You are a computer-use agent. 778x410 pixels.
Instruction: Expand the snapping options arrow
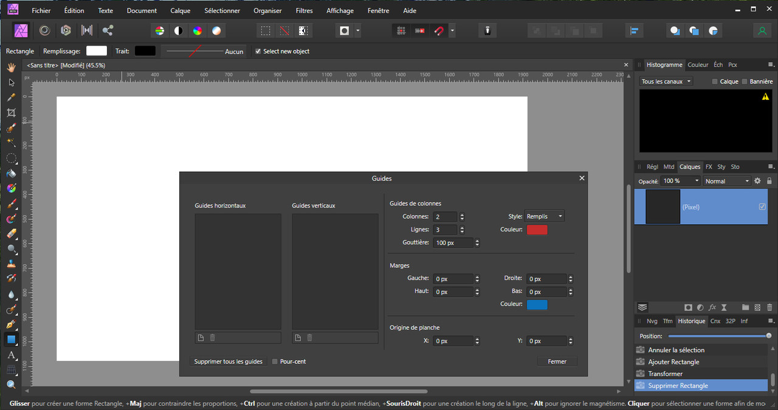[452, 30]
